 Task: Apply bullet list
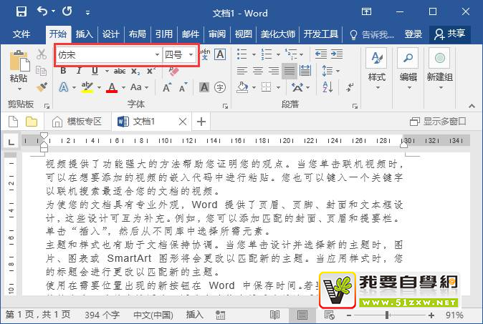click(241, 54)
